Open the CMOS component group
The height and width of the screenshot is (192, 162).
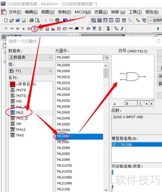click(41, 29)
